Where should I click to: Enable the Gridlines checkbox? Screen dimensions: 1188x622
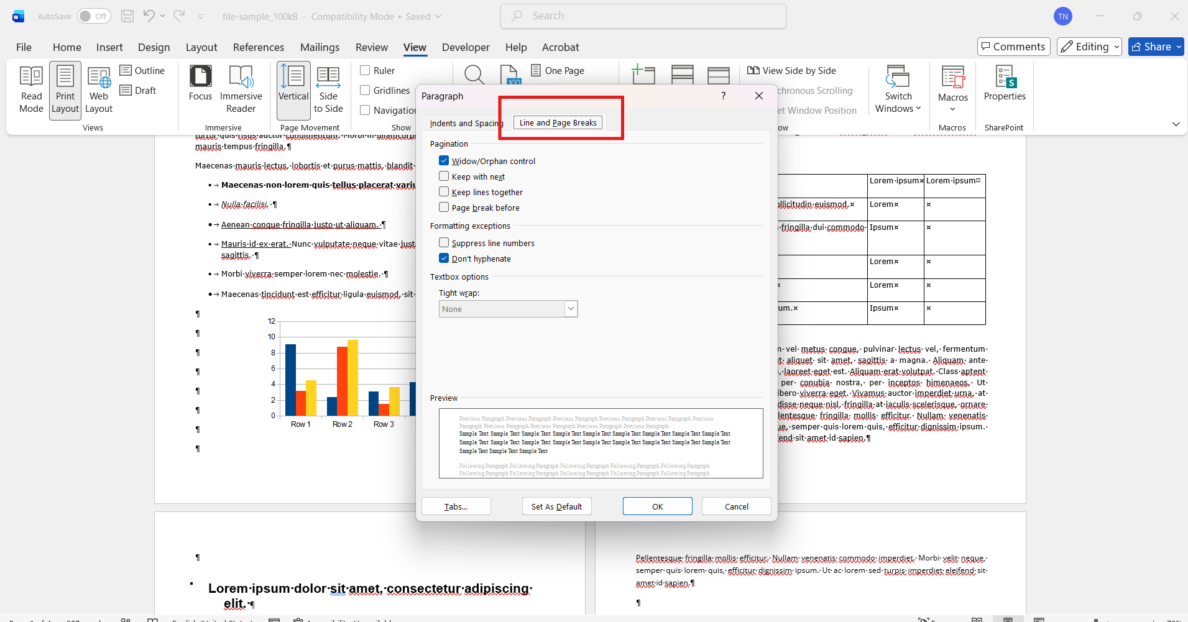(365, 91)
